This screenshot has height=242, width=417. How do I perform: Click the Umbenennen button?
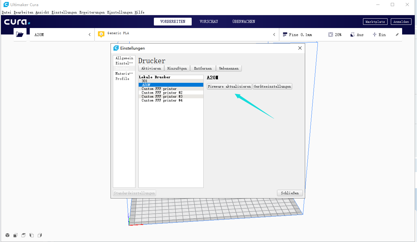point(229,68)
